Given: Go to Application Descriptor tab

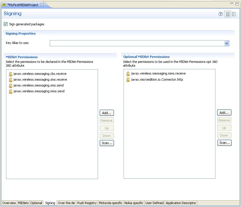Looking at the screenshot, I should click(x=181, y=203).
